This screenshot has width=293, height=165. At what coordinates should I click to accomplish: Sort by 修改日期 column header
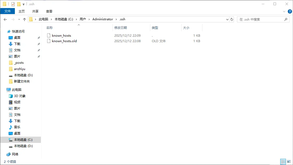(121, 28)
